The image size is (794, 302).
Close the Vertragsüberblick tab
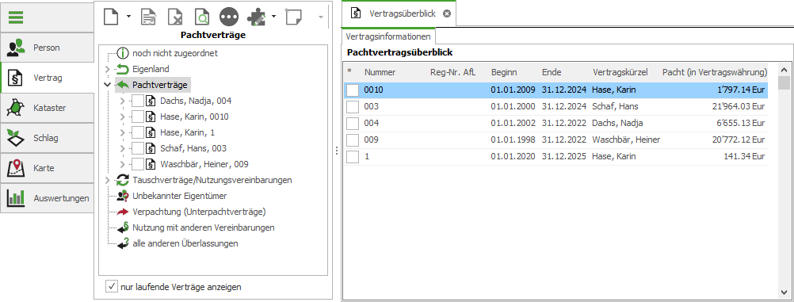point(447,13)
